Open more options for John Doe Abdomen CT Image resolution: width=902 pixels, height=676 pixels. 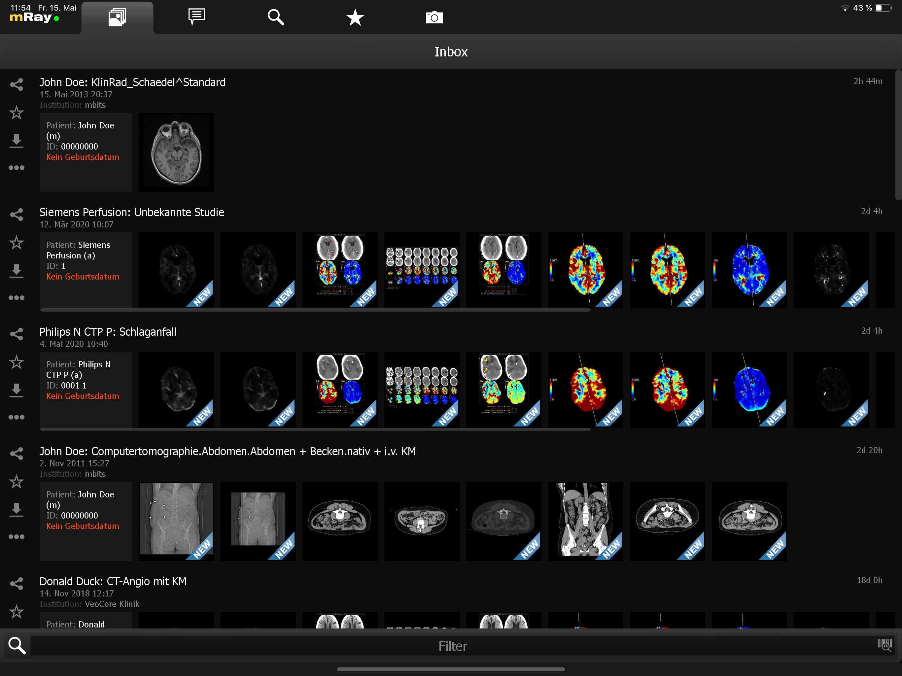(16, 537)
